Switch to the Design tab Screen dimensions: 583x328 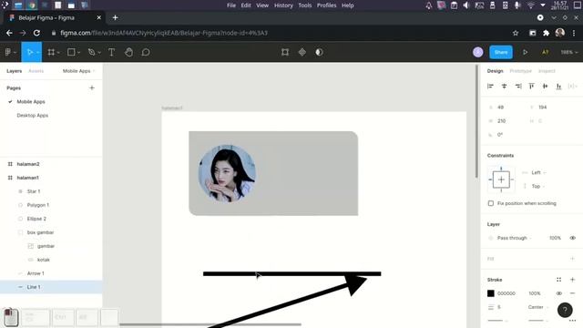[x=495, y=71]
